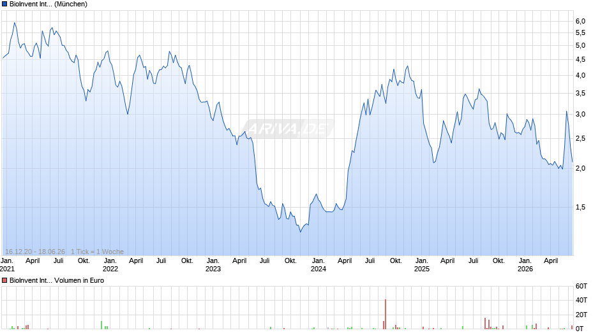This screenshot has width=600, height=335.
Task: Click the 'Jan. 2021' time axis label
Action: pos(7,265)
